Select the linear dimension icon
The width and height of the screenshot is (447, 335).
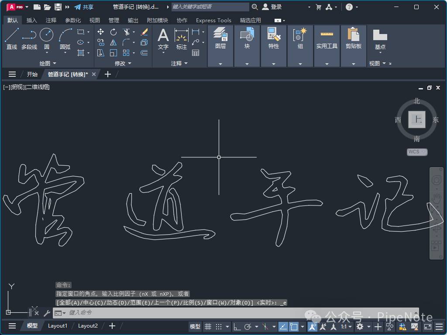[196, 31]
